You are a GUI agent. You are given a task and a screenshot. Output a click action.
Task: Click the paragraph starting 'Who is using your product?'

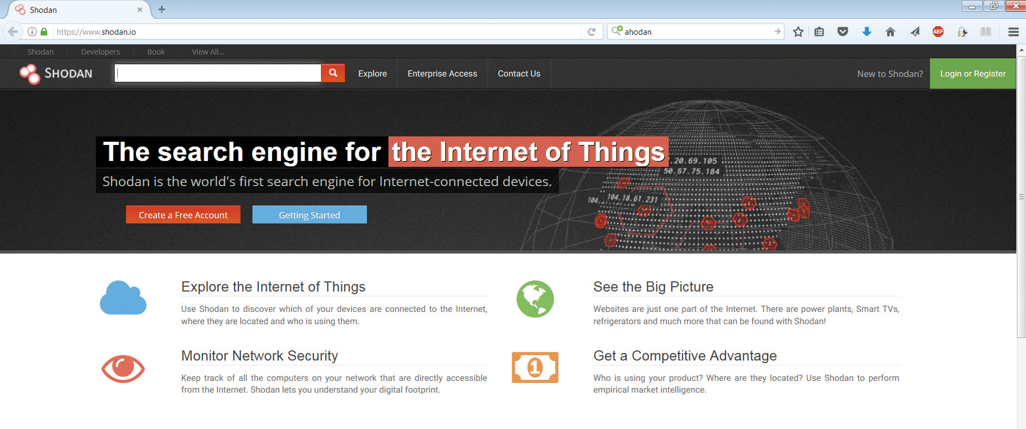click(746, 384)
